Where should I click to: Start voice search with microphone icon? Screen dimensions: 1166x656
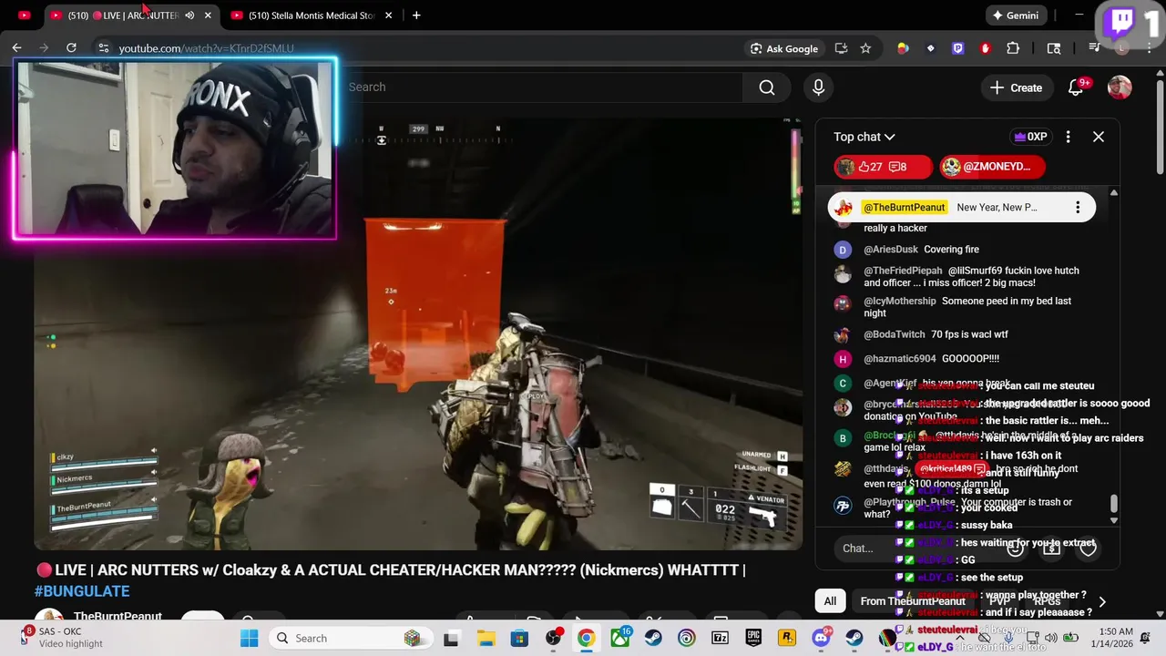pos(818,87)
